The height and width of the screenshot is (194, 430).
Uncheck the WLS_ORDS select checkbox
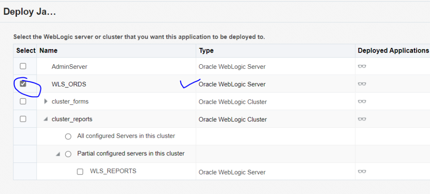pos(23,84)
